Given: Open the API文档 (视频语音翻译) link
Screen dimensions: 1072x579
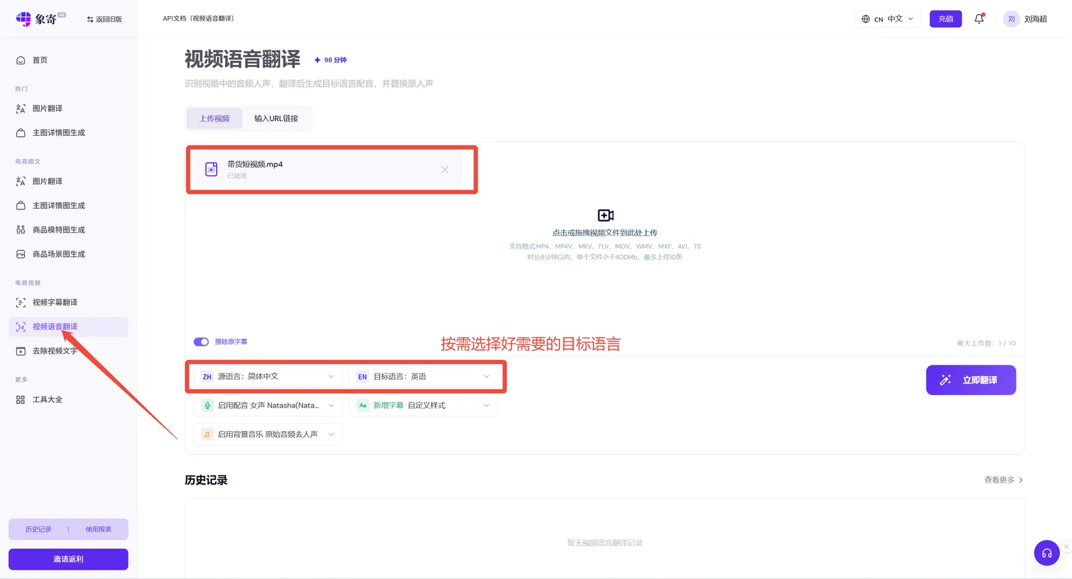Looking at the screenshot, I should click(198, 19).
